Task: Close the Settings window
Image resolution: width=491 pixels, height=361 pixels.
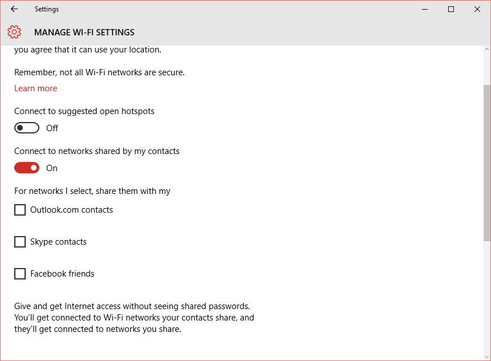Action: pos(477,9)
